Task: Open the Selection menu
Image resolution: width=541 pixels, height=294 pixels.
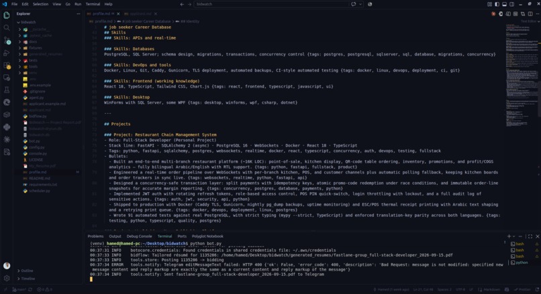Action: (x=40, y=4)
